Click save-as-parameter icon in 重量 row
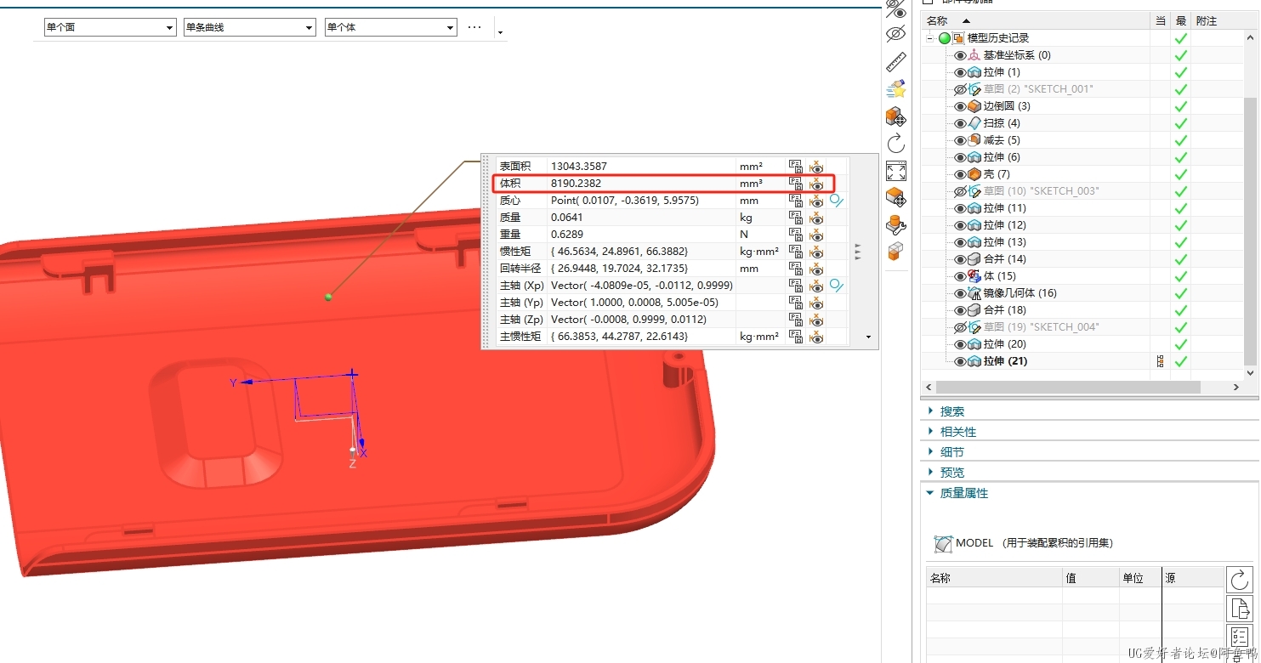This screenshot has height=663, width=1261. point(795,235)
